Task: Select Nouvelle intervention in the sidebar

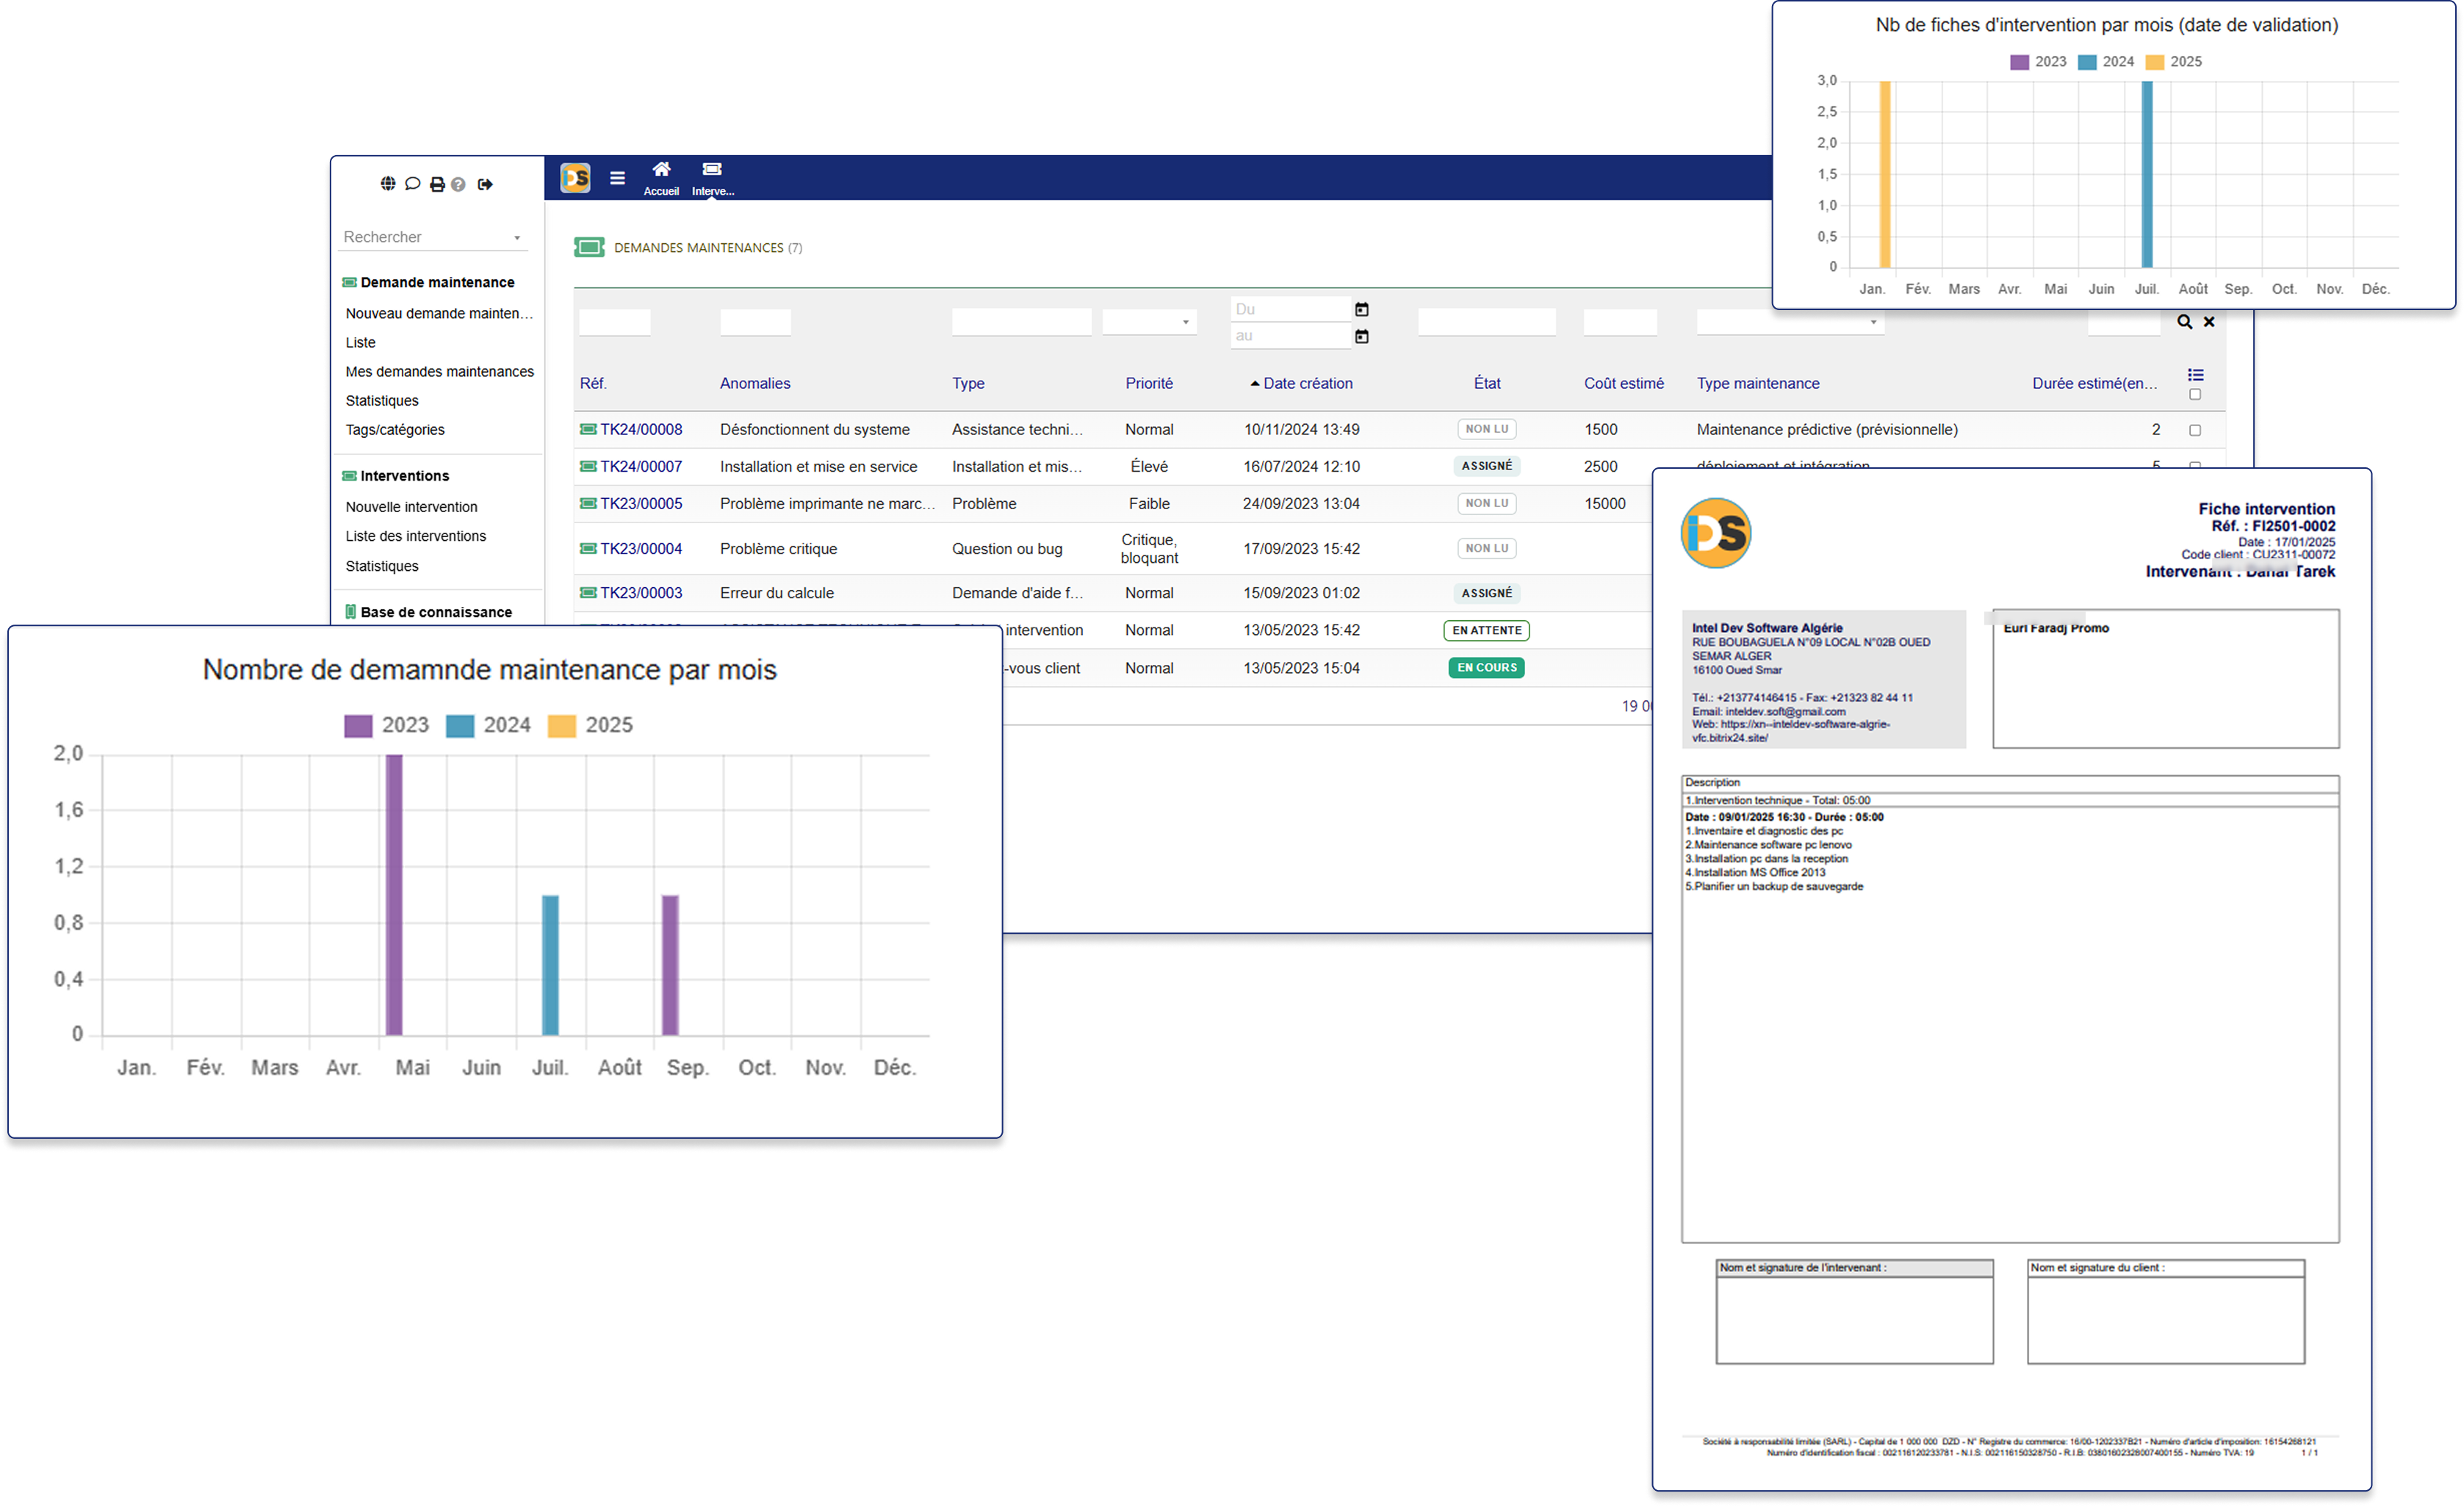Action: coord(412,506)
